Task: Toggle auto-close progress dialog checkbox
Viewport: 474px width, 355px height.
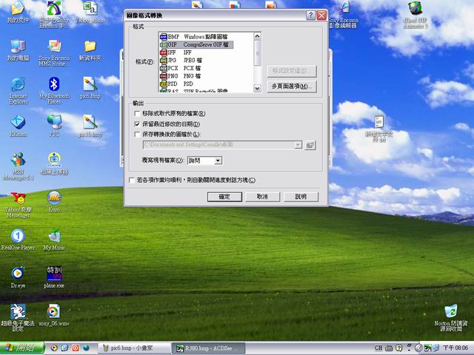Action: tap(132, 180)
